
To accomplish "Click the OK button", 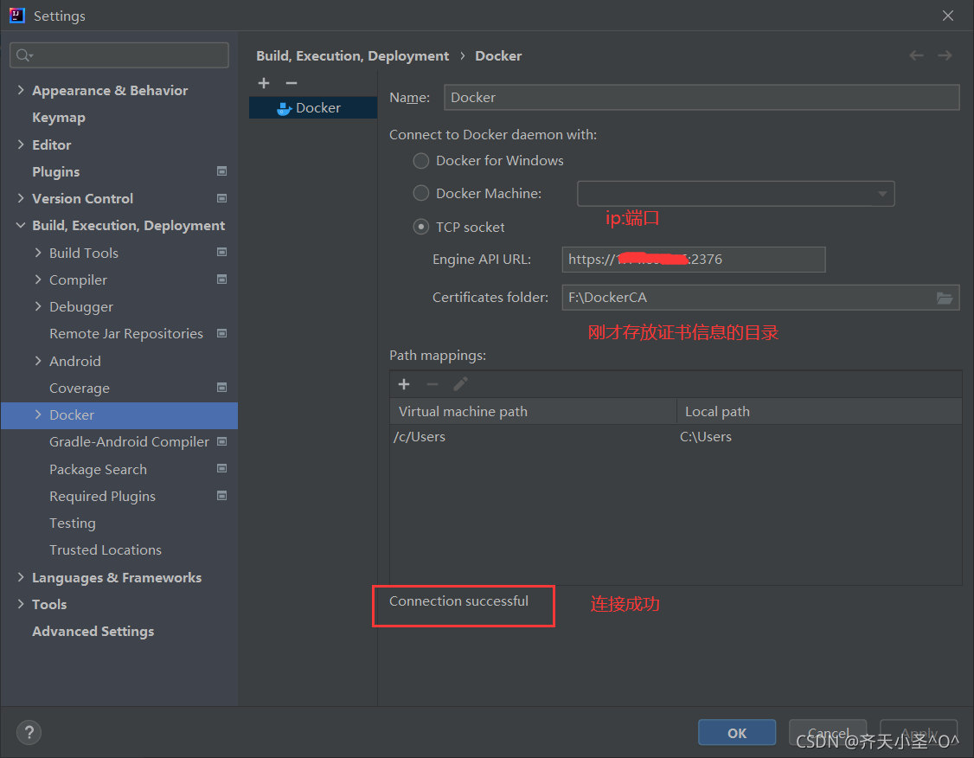I will tap(737, 733).
